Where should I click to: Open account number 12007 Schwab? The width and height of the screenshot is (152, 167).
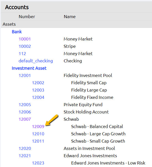tap(25, 119)
